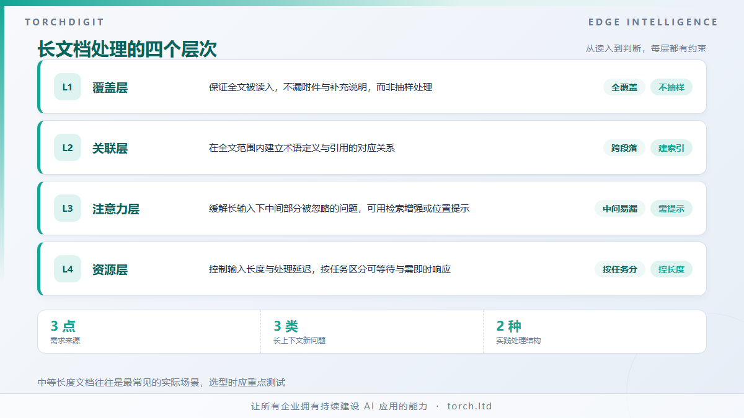Viewport: 744px width, 418px height.
Task: Select the 需提示 tag
Action: tap(671, 209)
